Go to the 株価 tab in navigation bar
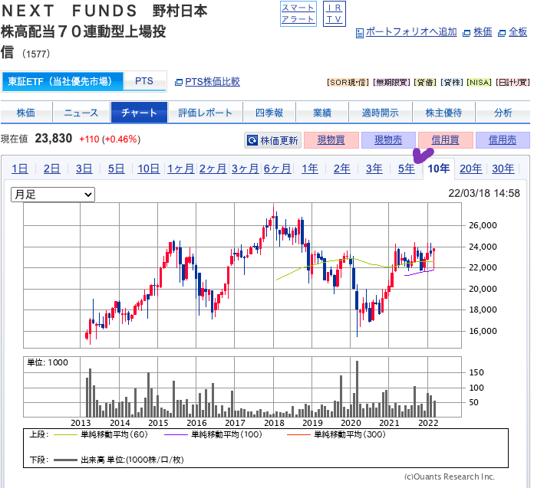This screenshot has width=534, height=488. coord(26,112)
